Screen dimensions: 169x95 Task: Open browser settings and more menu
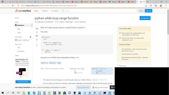click(166, 6)
